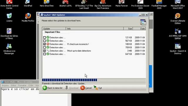Open AVI MPEG ASF WMV Splitter icon

pos(178,34)
